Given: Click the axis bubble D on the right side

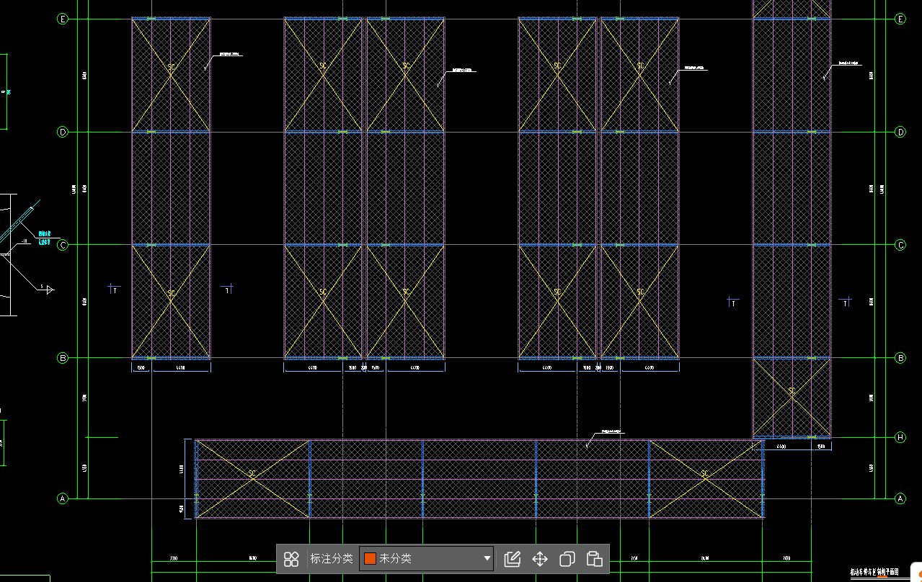Looking at the screenshot, I should (x=900, y=132).
